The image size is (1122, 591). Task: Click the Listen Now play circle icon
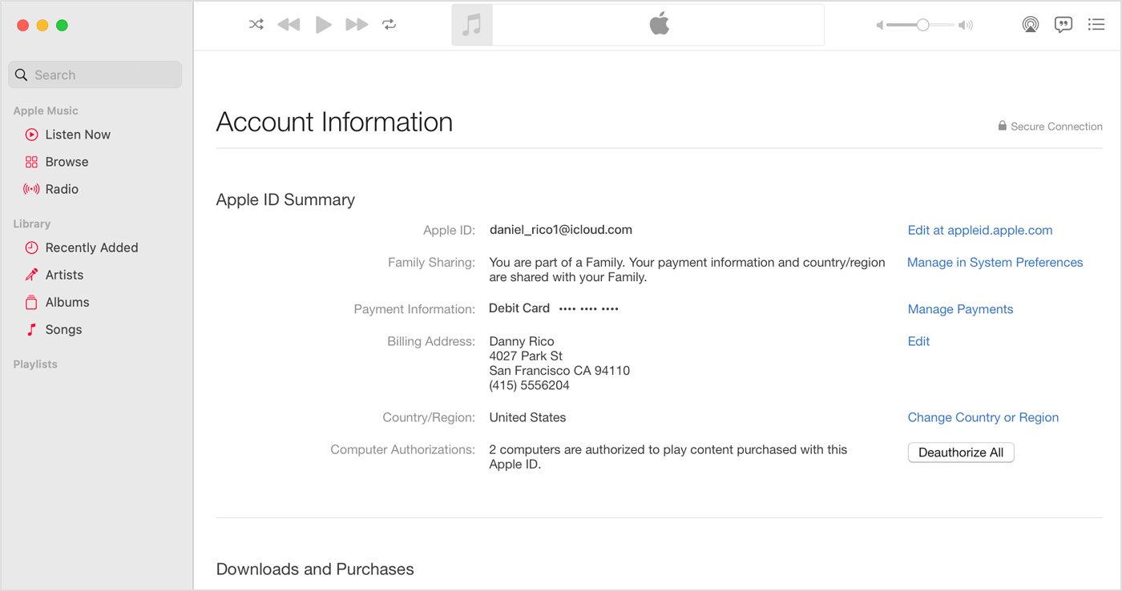point(31,135)
